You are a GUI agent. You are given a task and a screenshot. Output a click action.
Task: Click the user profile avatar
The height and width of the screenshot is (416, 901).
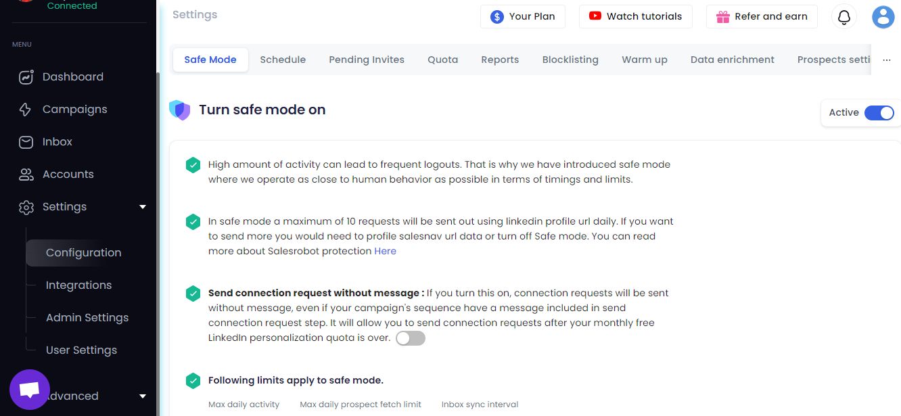883,17
